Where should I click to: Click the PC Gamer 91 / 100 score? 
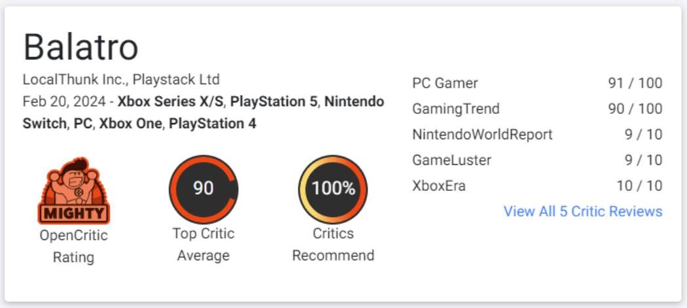pos(635,83)
